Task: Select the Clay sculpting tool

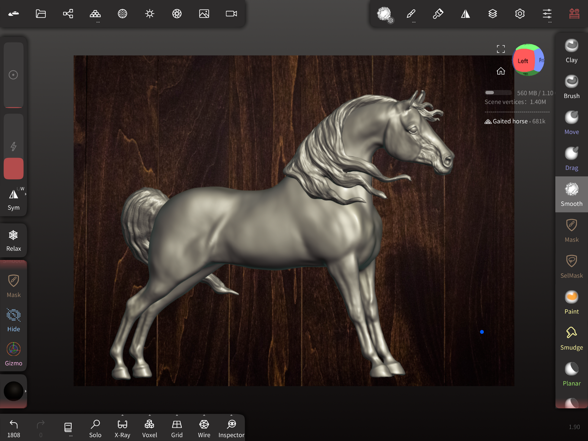Action: [x=571, y=51]
